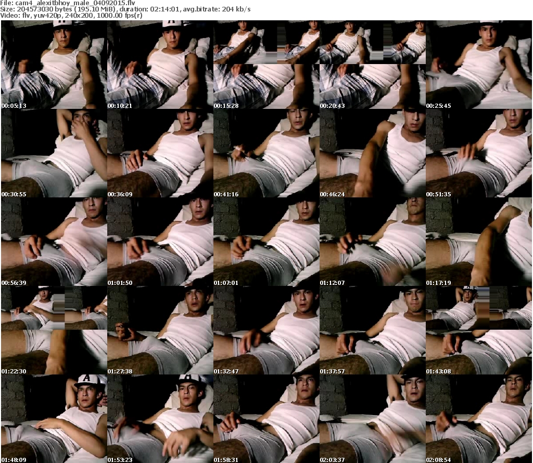Pick the thumbnail at 00:46:24
This screenshot has width=533, height=463.
pos(373,154)
